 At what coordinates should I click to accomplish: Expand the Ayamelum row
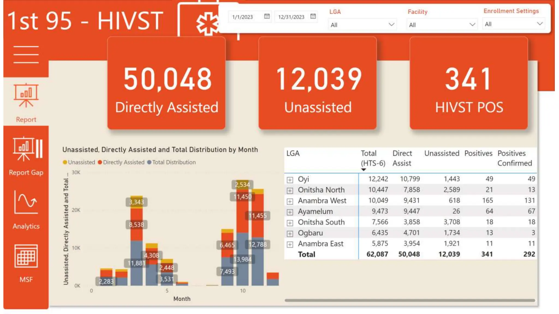290,212
